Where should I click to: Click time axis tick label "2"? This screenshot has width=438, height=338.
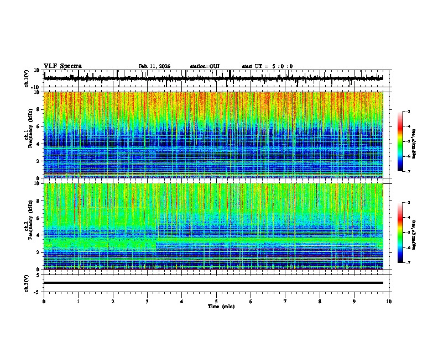(x=113, y=302)
